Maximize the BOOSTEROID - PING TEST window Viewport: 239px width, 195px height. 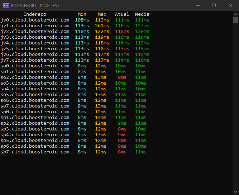(x=214, y=6)
